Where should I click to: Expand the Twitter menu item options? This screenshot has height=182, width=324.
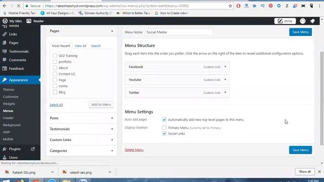(x=225, y=93)
